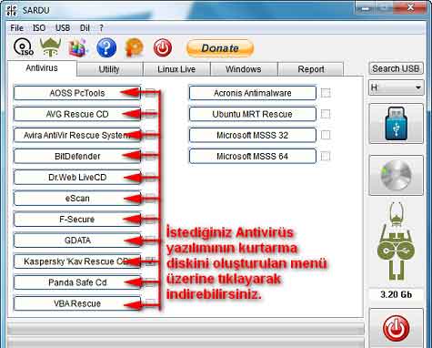This screenshot has height=348, width=432.
Task: Open the Dil language menu
Action: [85, 28]
